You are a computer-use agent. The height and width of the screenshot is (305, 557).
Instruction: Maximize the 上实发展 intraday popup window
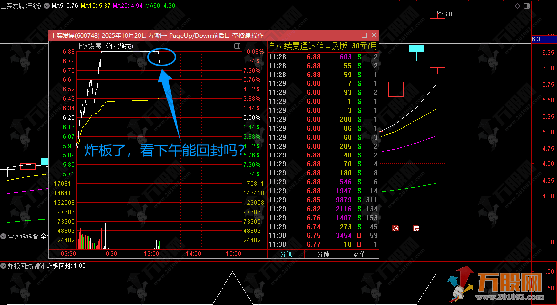364,35
